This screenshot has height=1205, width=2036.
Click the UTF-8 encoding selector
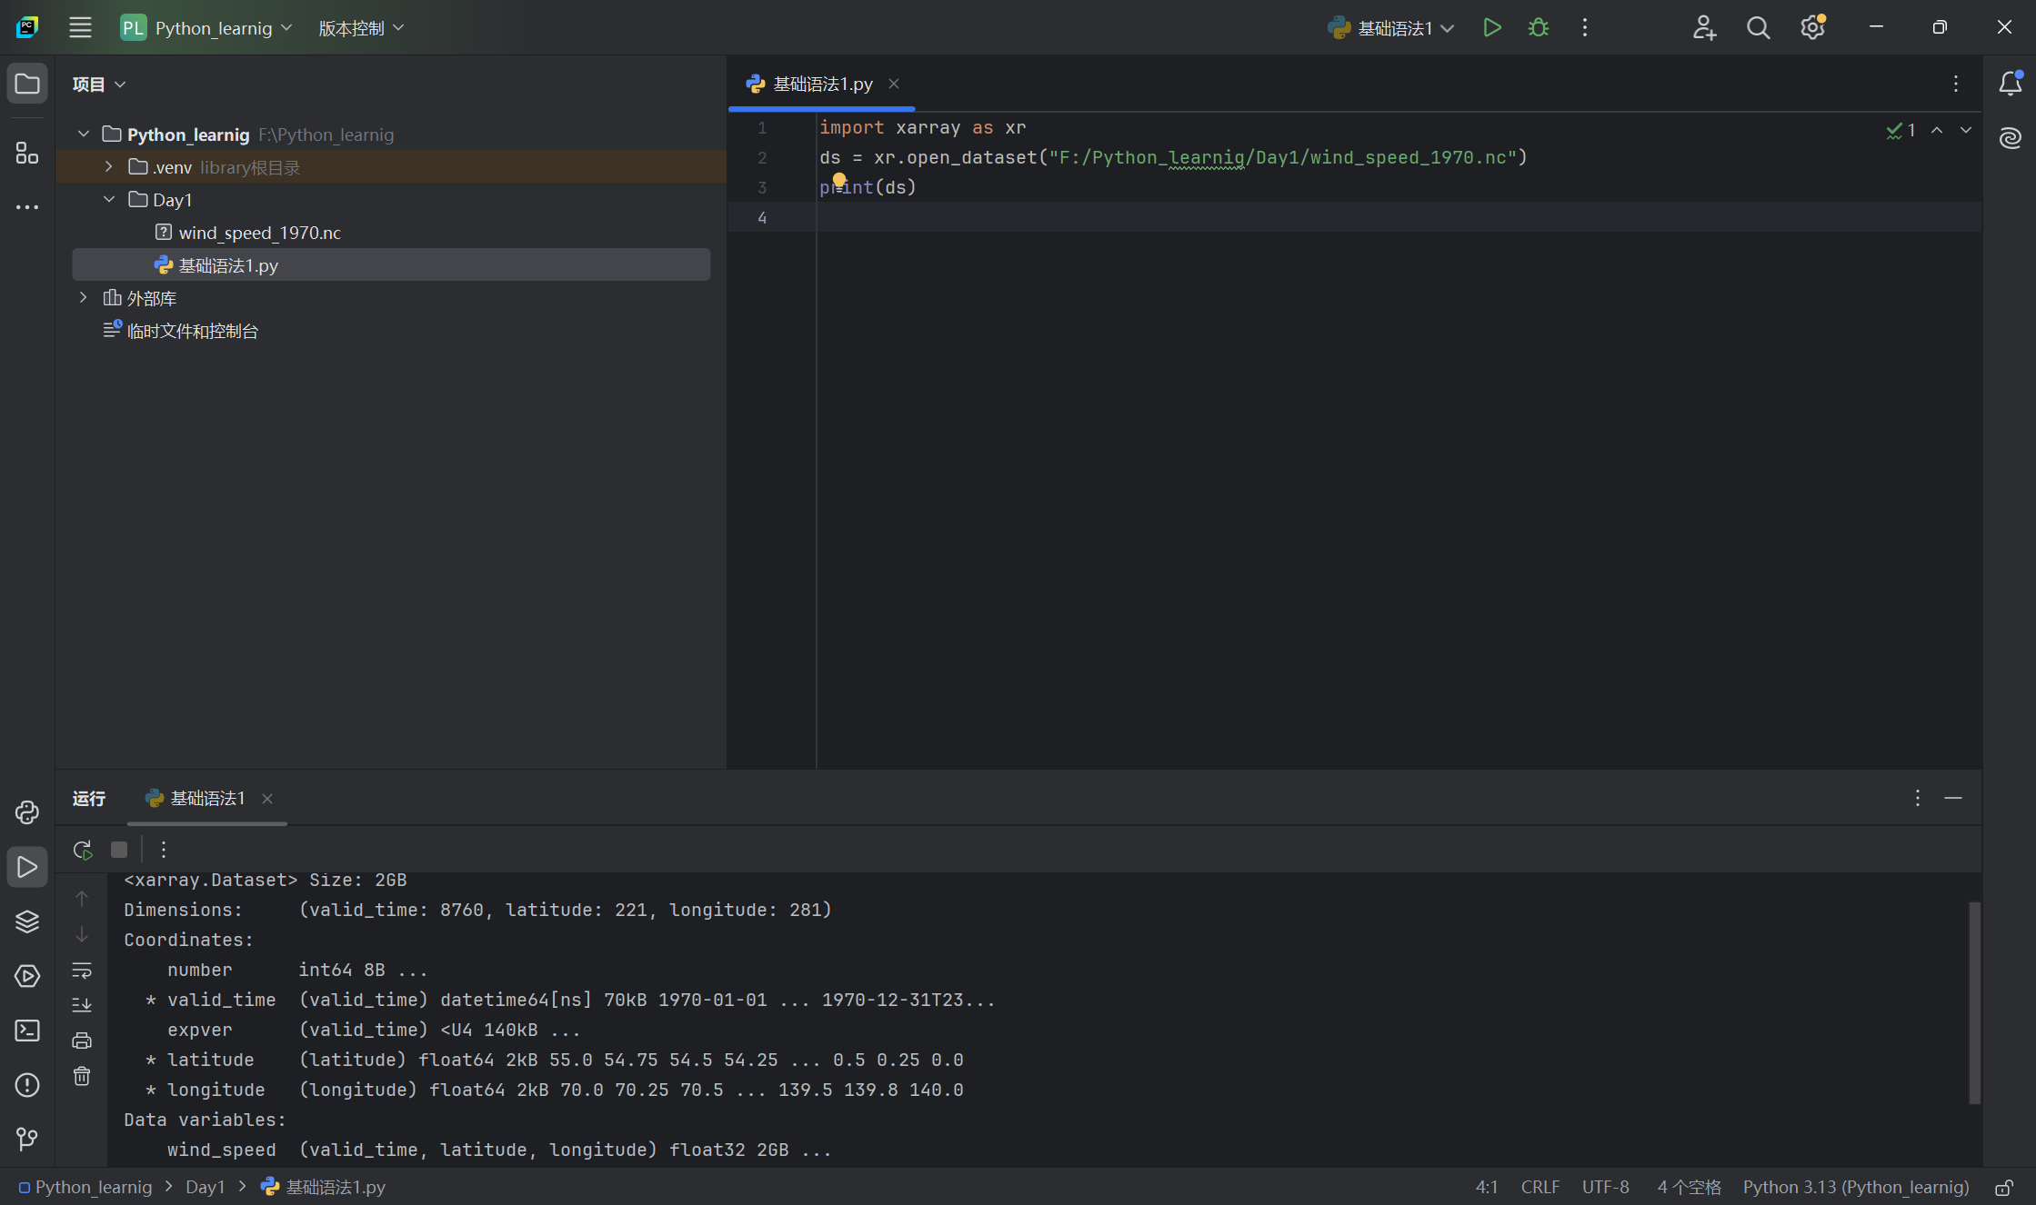pyautogui.click(x=1605, y=1188)
